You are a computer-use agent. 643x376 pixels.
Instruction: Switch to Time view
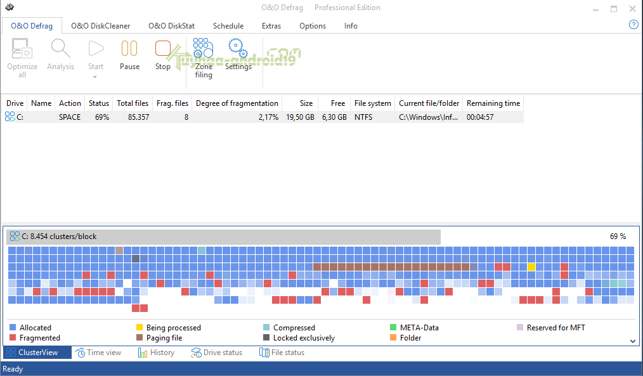coord(98,352)
